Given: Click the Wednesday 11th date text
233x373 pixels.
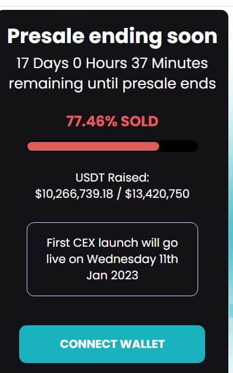Looking at the screenshot, I should [x=132, y=259].
